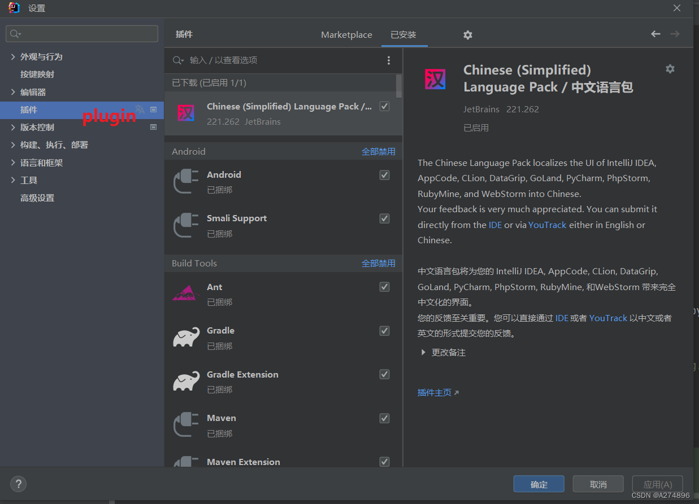The height and width of the screenshot is (504, 699).
Task: Click the gear icon above plugin details
Action: point(670,69)
